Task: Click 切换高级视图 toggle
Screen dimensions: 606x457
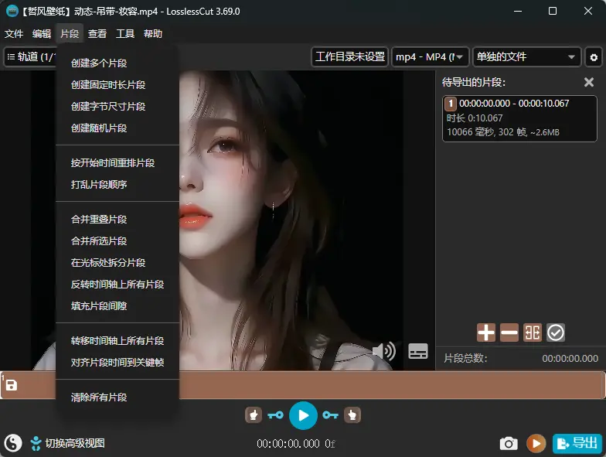Action: click(x=68, y=443)
